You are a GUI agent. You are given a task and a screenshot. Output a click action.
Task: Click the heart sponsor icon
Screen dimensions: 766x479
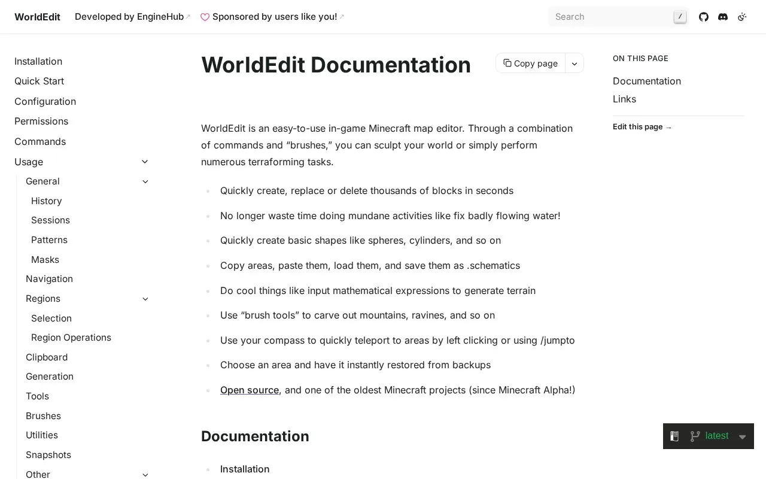(205, 17)
